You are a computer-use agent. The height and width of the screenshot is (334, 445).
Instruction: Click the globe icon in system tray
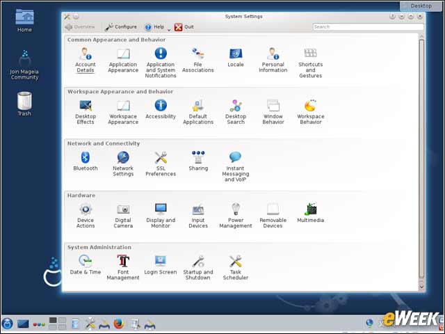click(369, 323)
